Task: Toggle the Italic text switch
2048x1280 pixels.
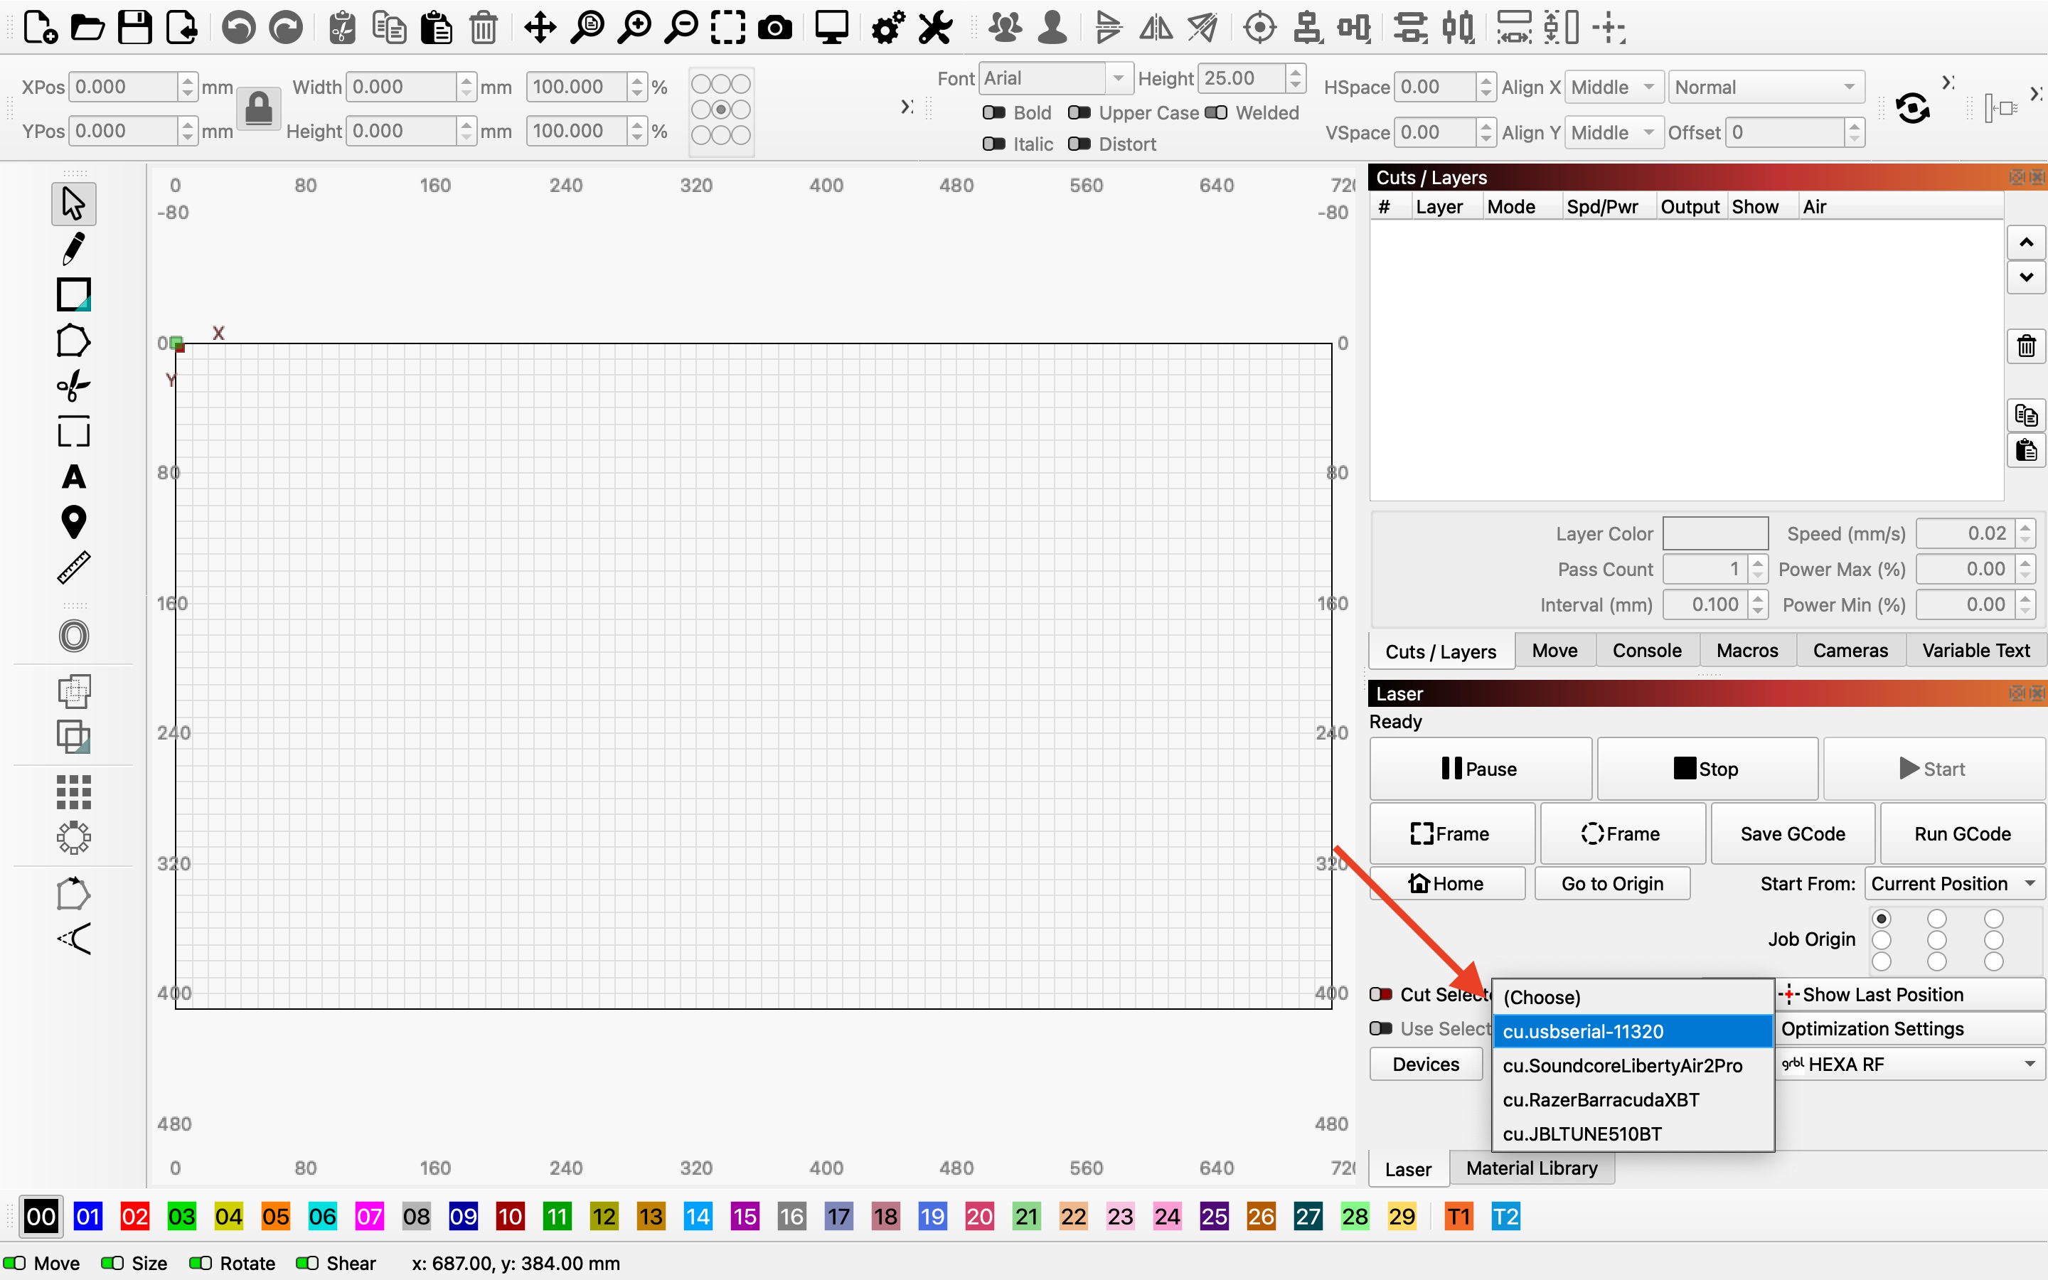Action: pyautogui.click(x=993, y=144)
